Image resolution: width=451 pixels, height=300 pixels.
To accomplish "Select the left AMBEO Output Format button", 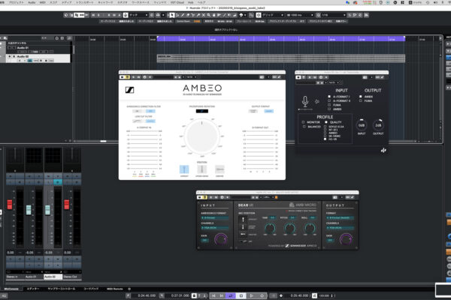I will click(253, 111).
